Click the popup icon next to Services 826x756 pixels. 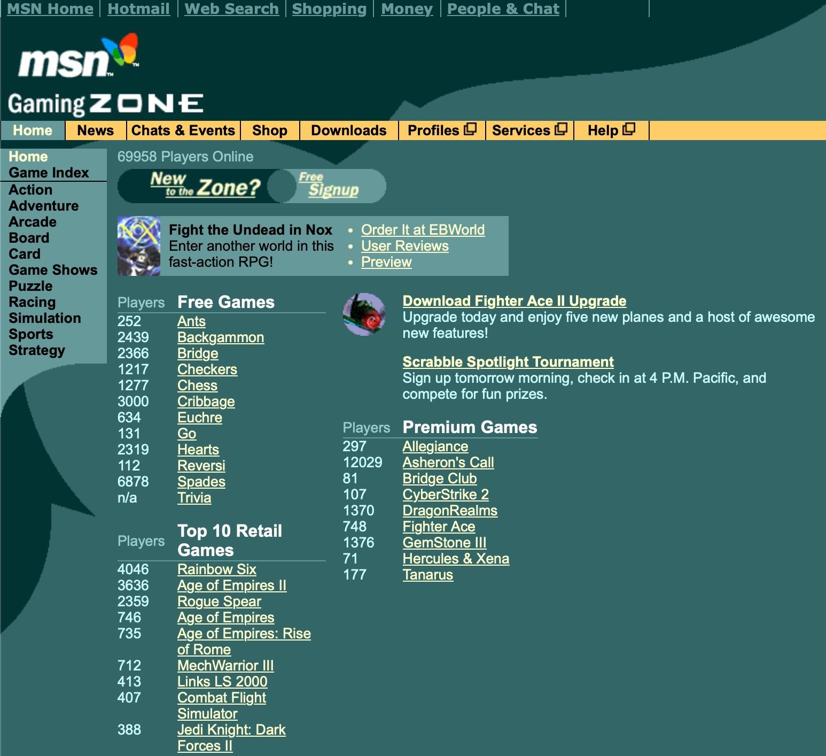pyautogui.click(x=561, y=129)
